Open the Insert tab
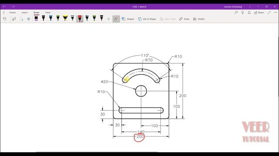Image resolution: width=279 pixels, height=156 pixels. point(24,13)
